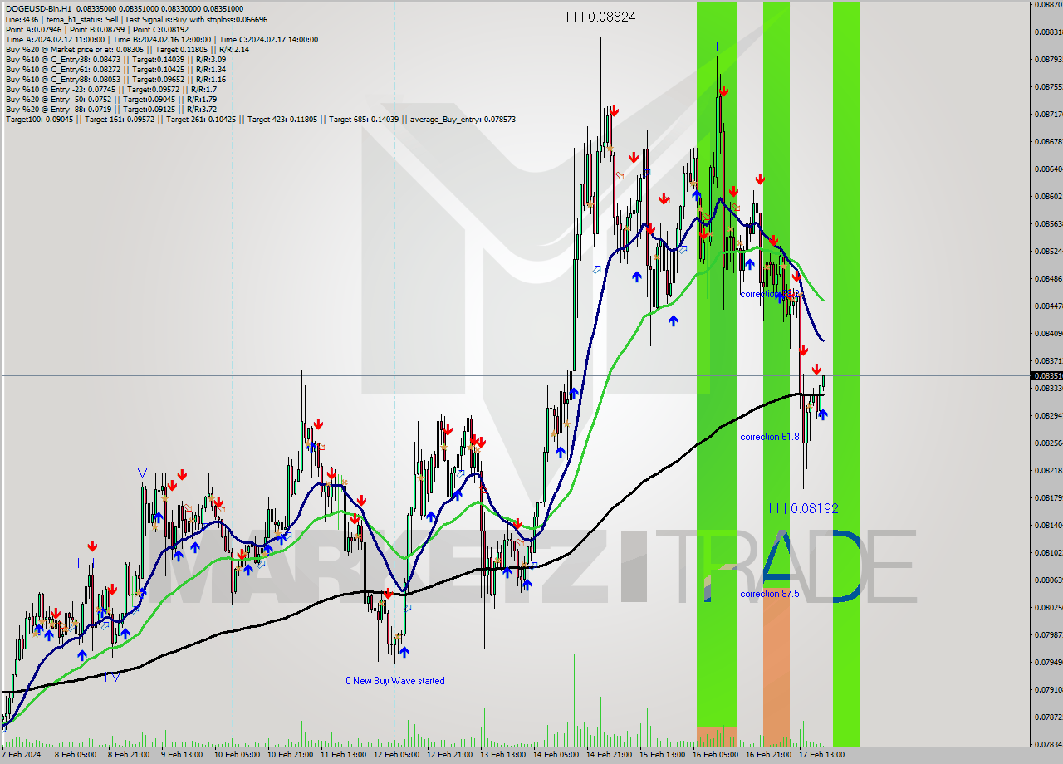Click '14 Feb 21:00' on time axis
The width and height of the screenshot is (1063, 764).
pyautogui.click(x=609, y=755)
